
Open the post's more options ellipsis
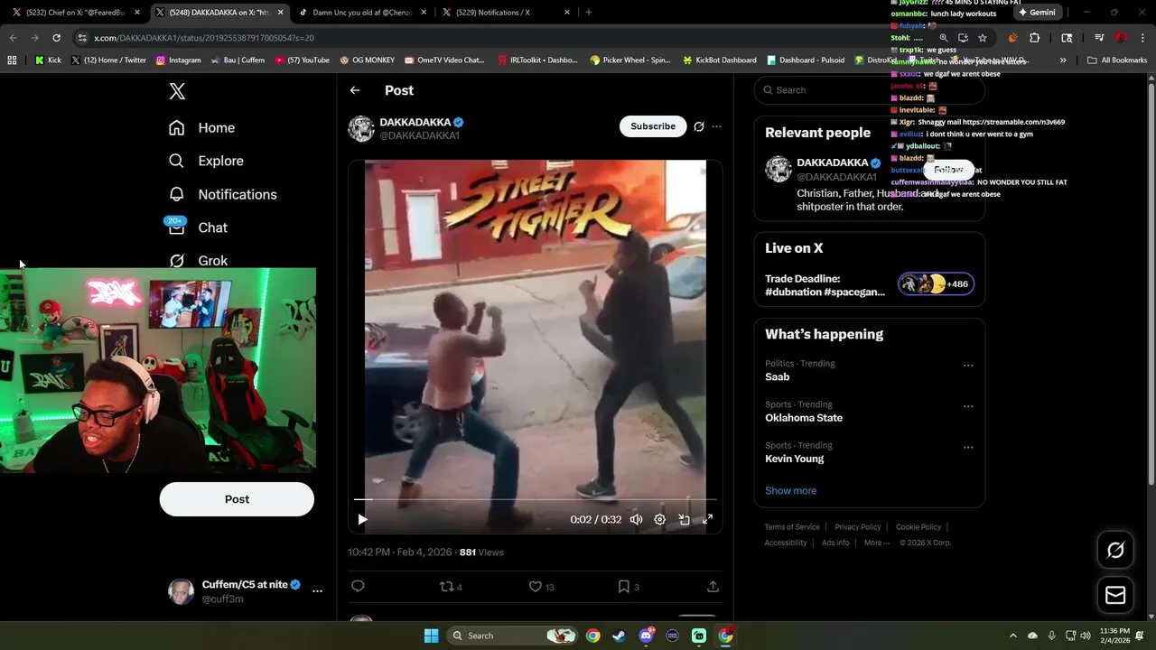[x=717, y=126]
